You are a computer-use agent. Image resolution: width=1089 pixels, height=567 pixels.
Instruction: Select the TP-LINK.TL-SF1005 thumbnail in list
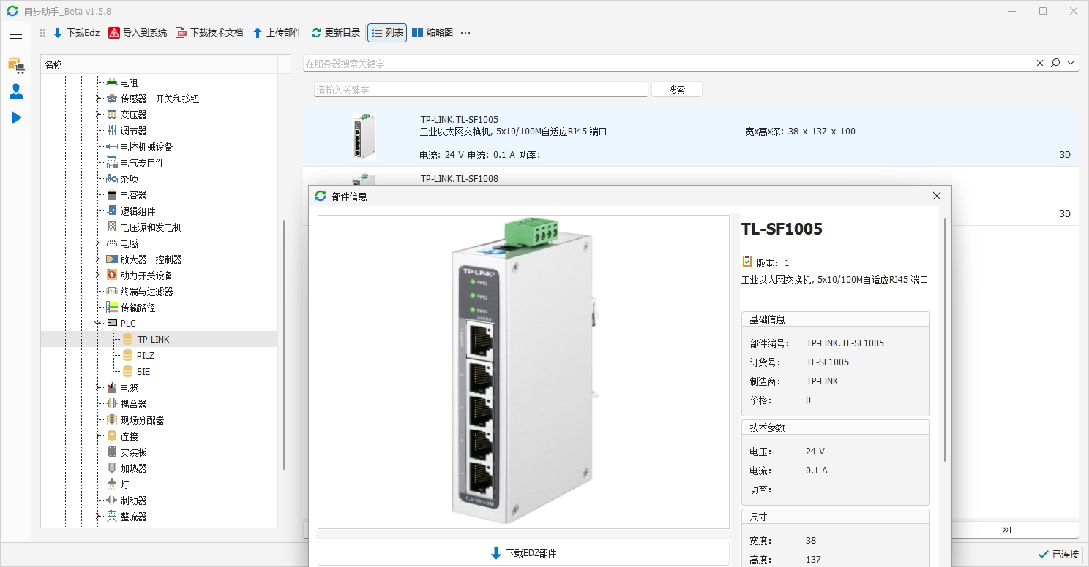pyautogui.click(x=363, y=137)
